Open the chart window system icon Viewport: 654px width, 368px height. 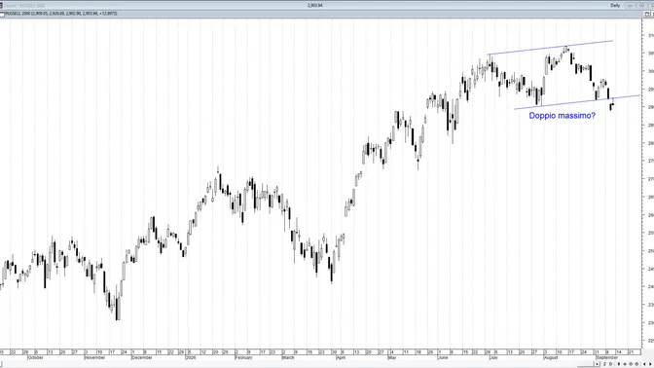pyautogui.click(x=1, y=6)
